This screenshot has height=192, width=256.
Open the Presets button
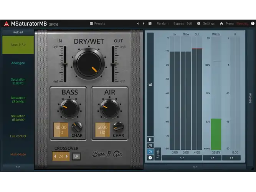pyautogui.click(x=97, y=23)
